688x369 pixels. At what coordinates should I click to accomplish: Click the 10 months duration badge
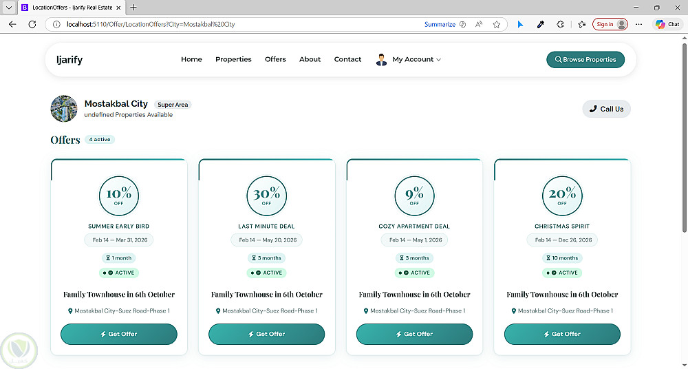562,258
